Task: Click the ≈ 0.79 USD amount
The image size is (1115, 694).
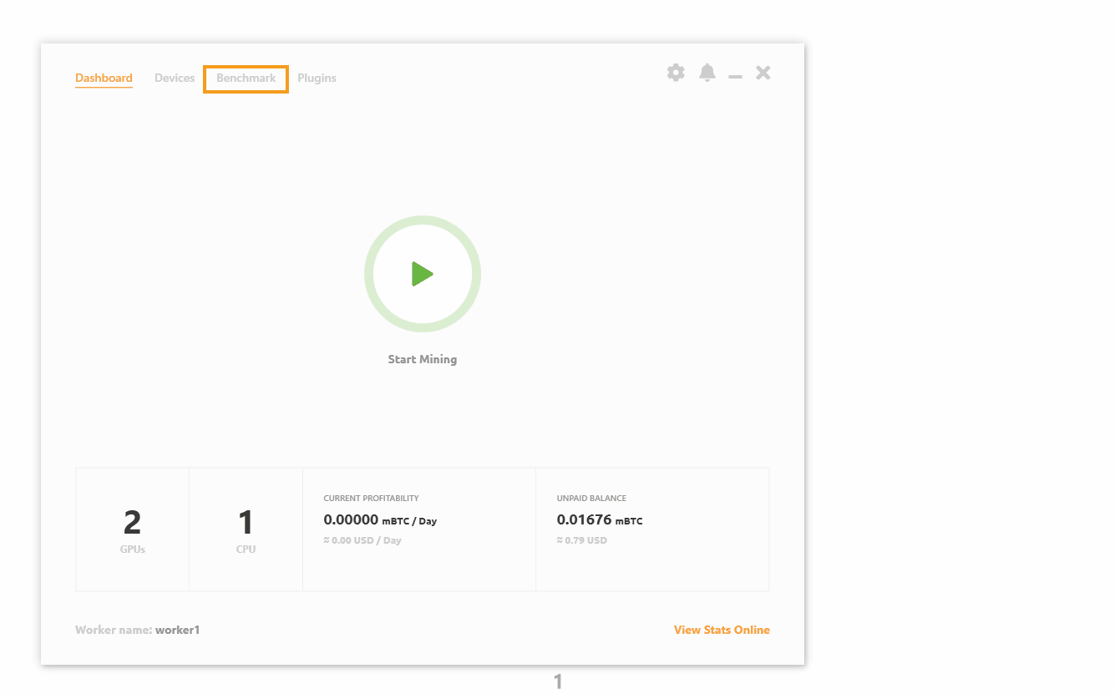Action: [581, 540]
